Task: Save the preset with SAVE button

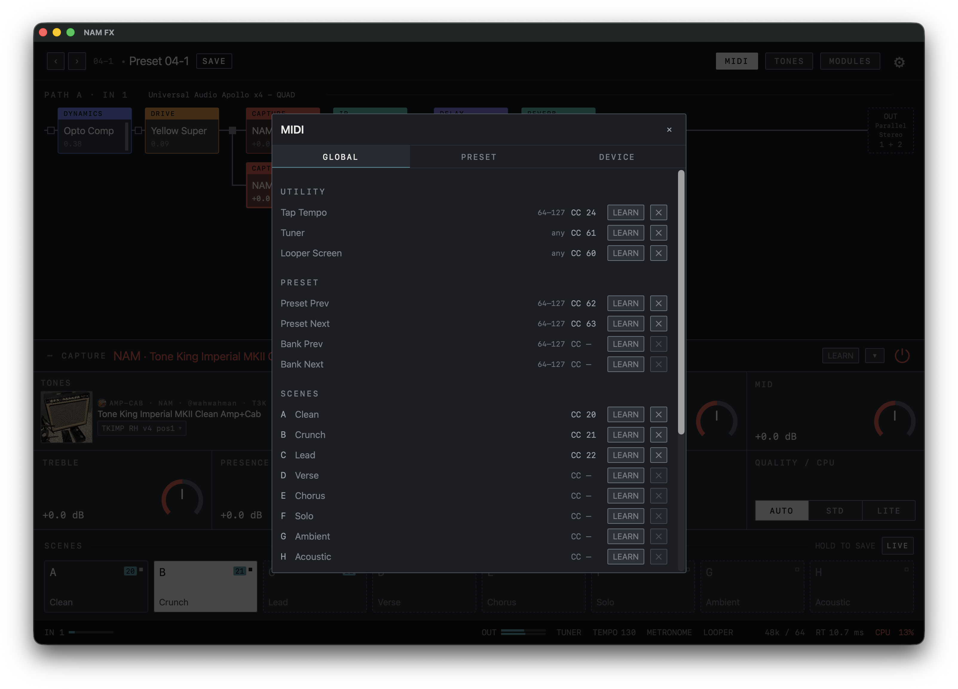Action: click(x=214, y=61)
